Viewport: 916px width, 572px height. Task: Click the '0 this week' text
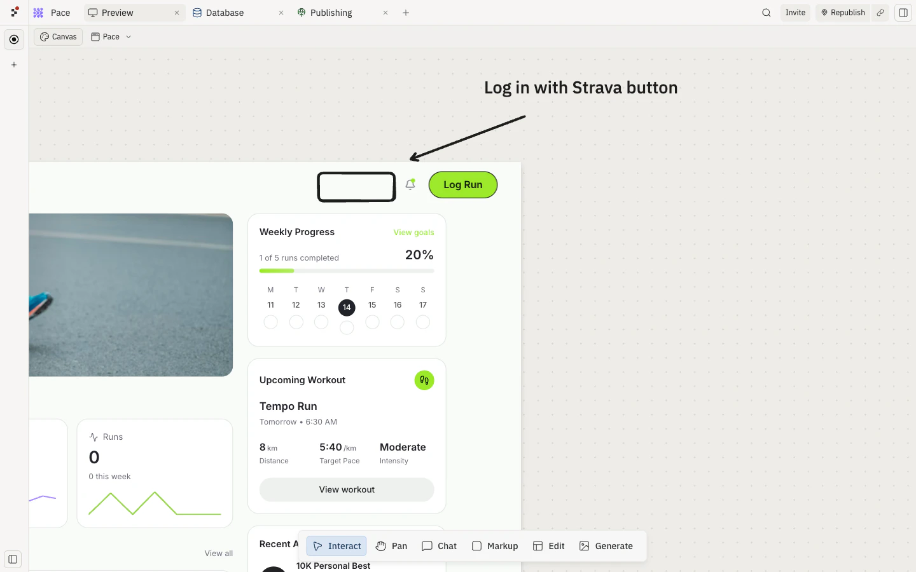109,477
